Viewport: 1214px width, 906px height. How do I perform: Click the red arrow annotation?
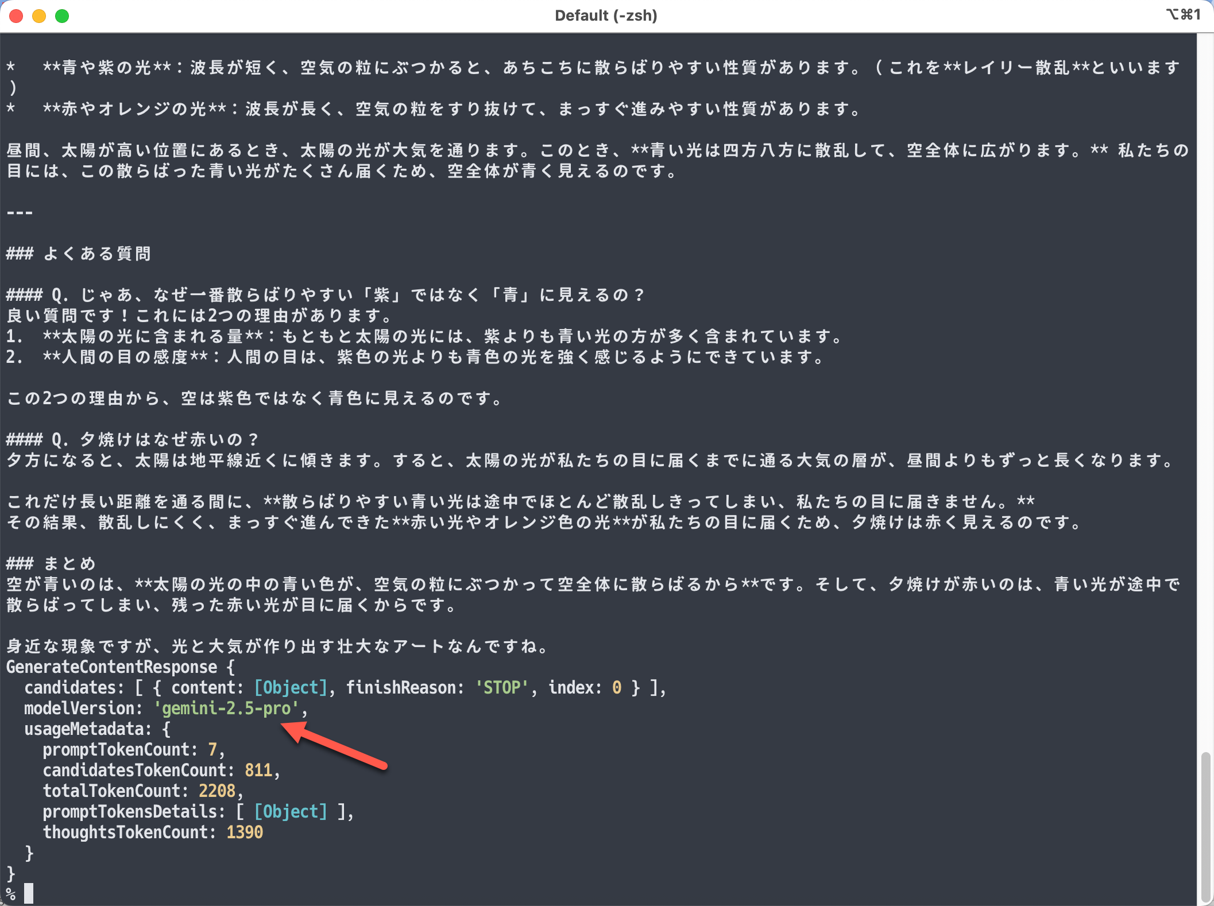click(333, 746)
